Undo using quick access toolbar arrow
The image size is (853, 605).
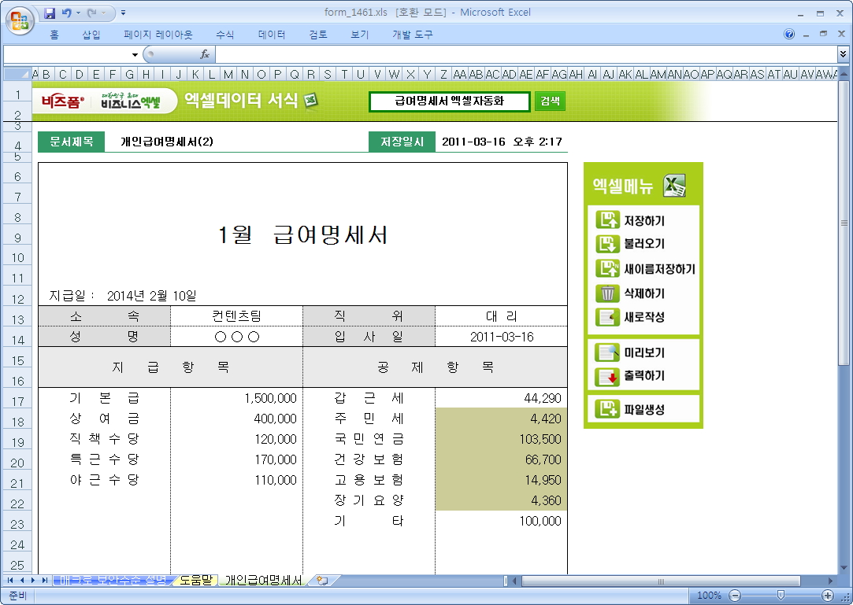tap(66, 13)
